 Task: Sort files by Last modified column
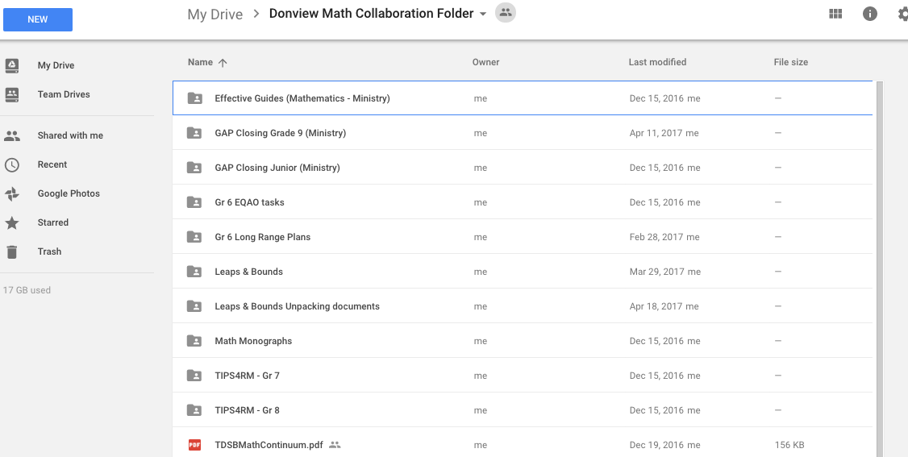click(657, 62)
